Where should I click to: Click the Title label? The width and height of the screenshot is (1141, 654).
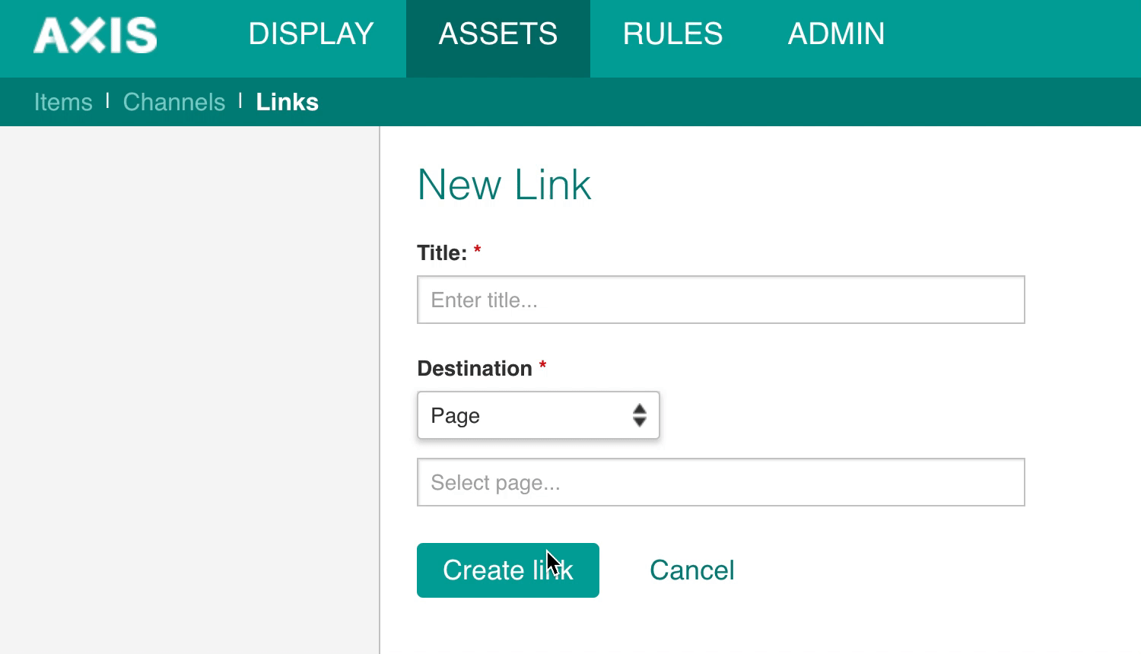pyautogui.click(x=442, y=252)
